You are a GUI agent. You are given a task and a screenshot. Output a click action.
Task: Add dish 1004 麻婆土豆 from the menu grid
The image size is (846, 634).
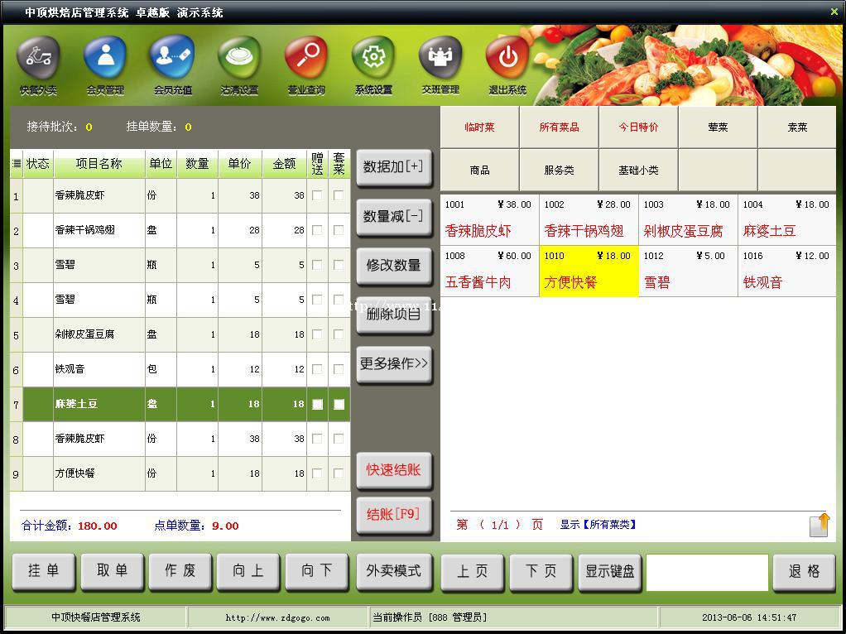[x=787, y=219]
